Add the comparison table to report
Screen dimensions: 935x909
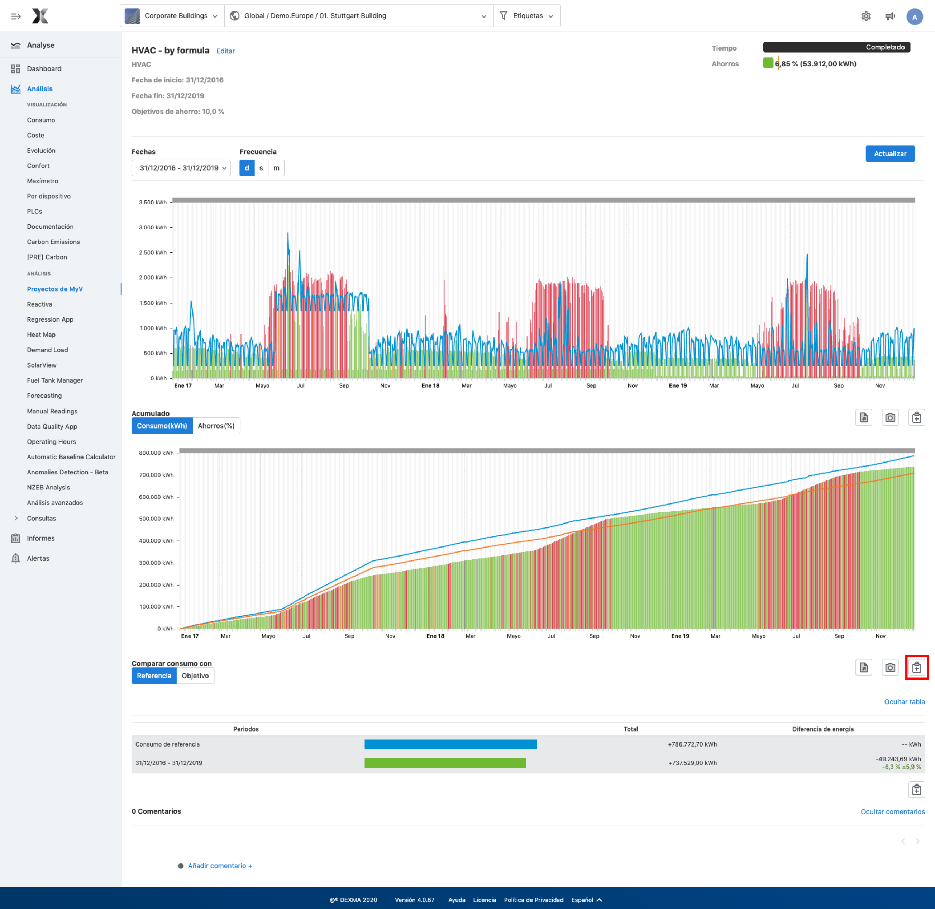[x=916, y=790]
